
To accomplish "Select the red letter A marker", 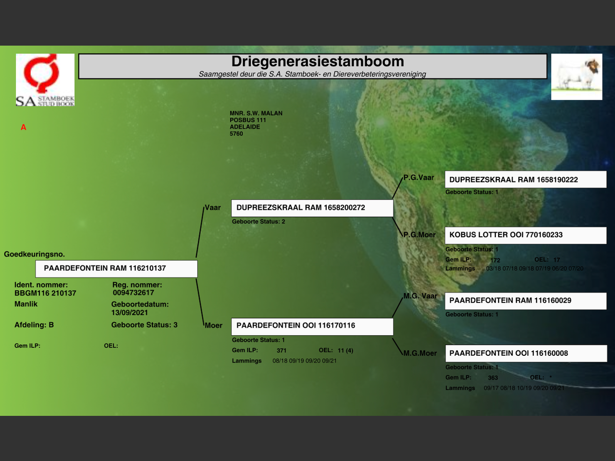I will click(x=23, y=127).
